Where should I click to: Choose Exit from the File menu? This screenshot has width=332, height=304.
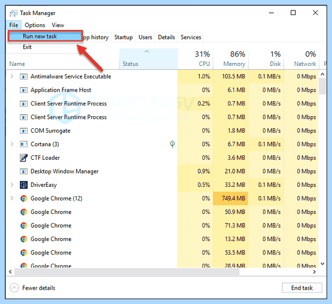tap(27, 47)
